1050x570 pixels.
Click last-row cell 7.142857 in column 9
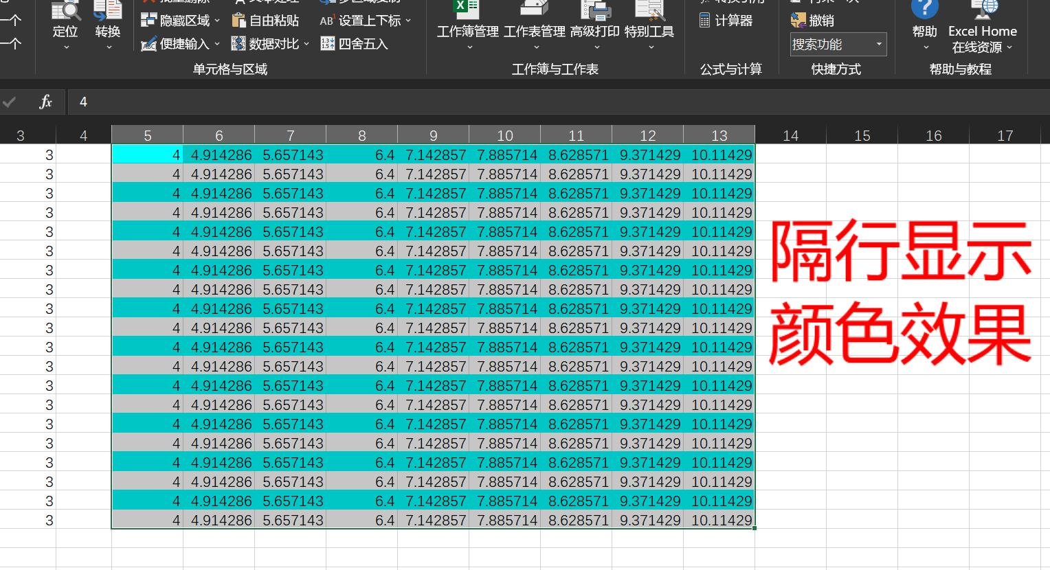[434, 520]
